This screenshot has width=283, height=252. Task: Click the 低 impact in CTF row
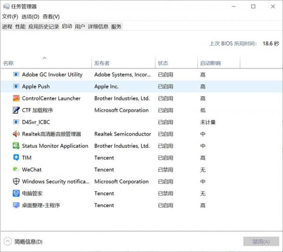pyautogui.click(x=203, y=110)
